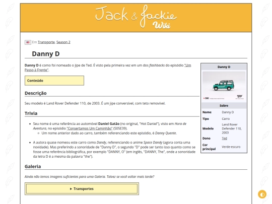Click the Sobre infobox header
272x204 pixels.
[x=224, y=105]
